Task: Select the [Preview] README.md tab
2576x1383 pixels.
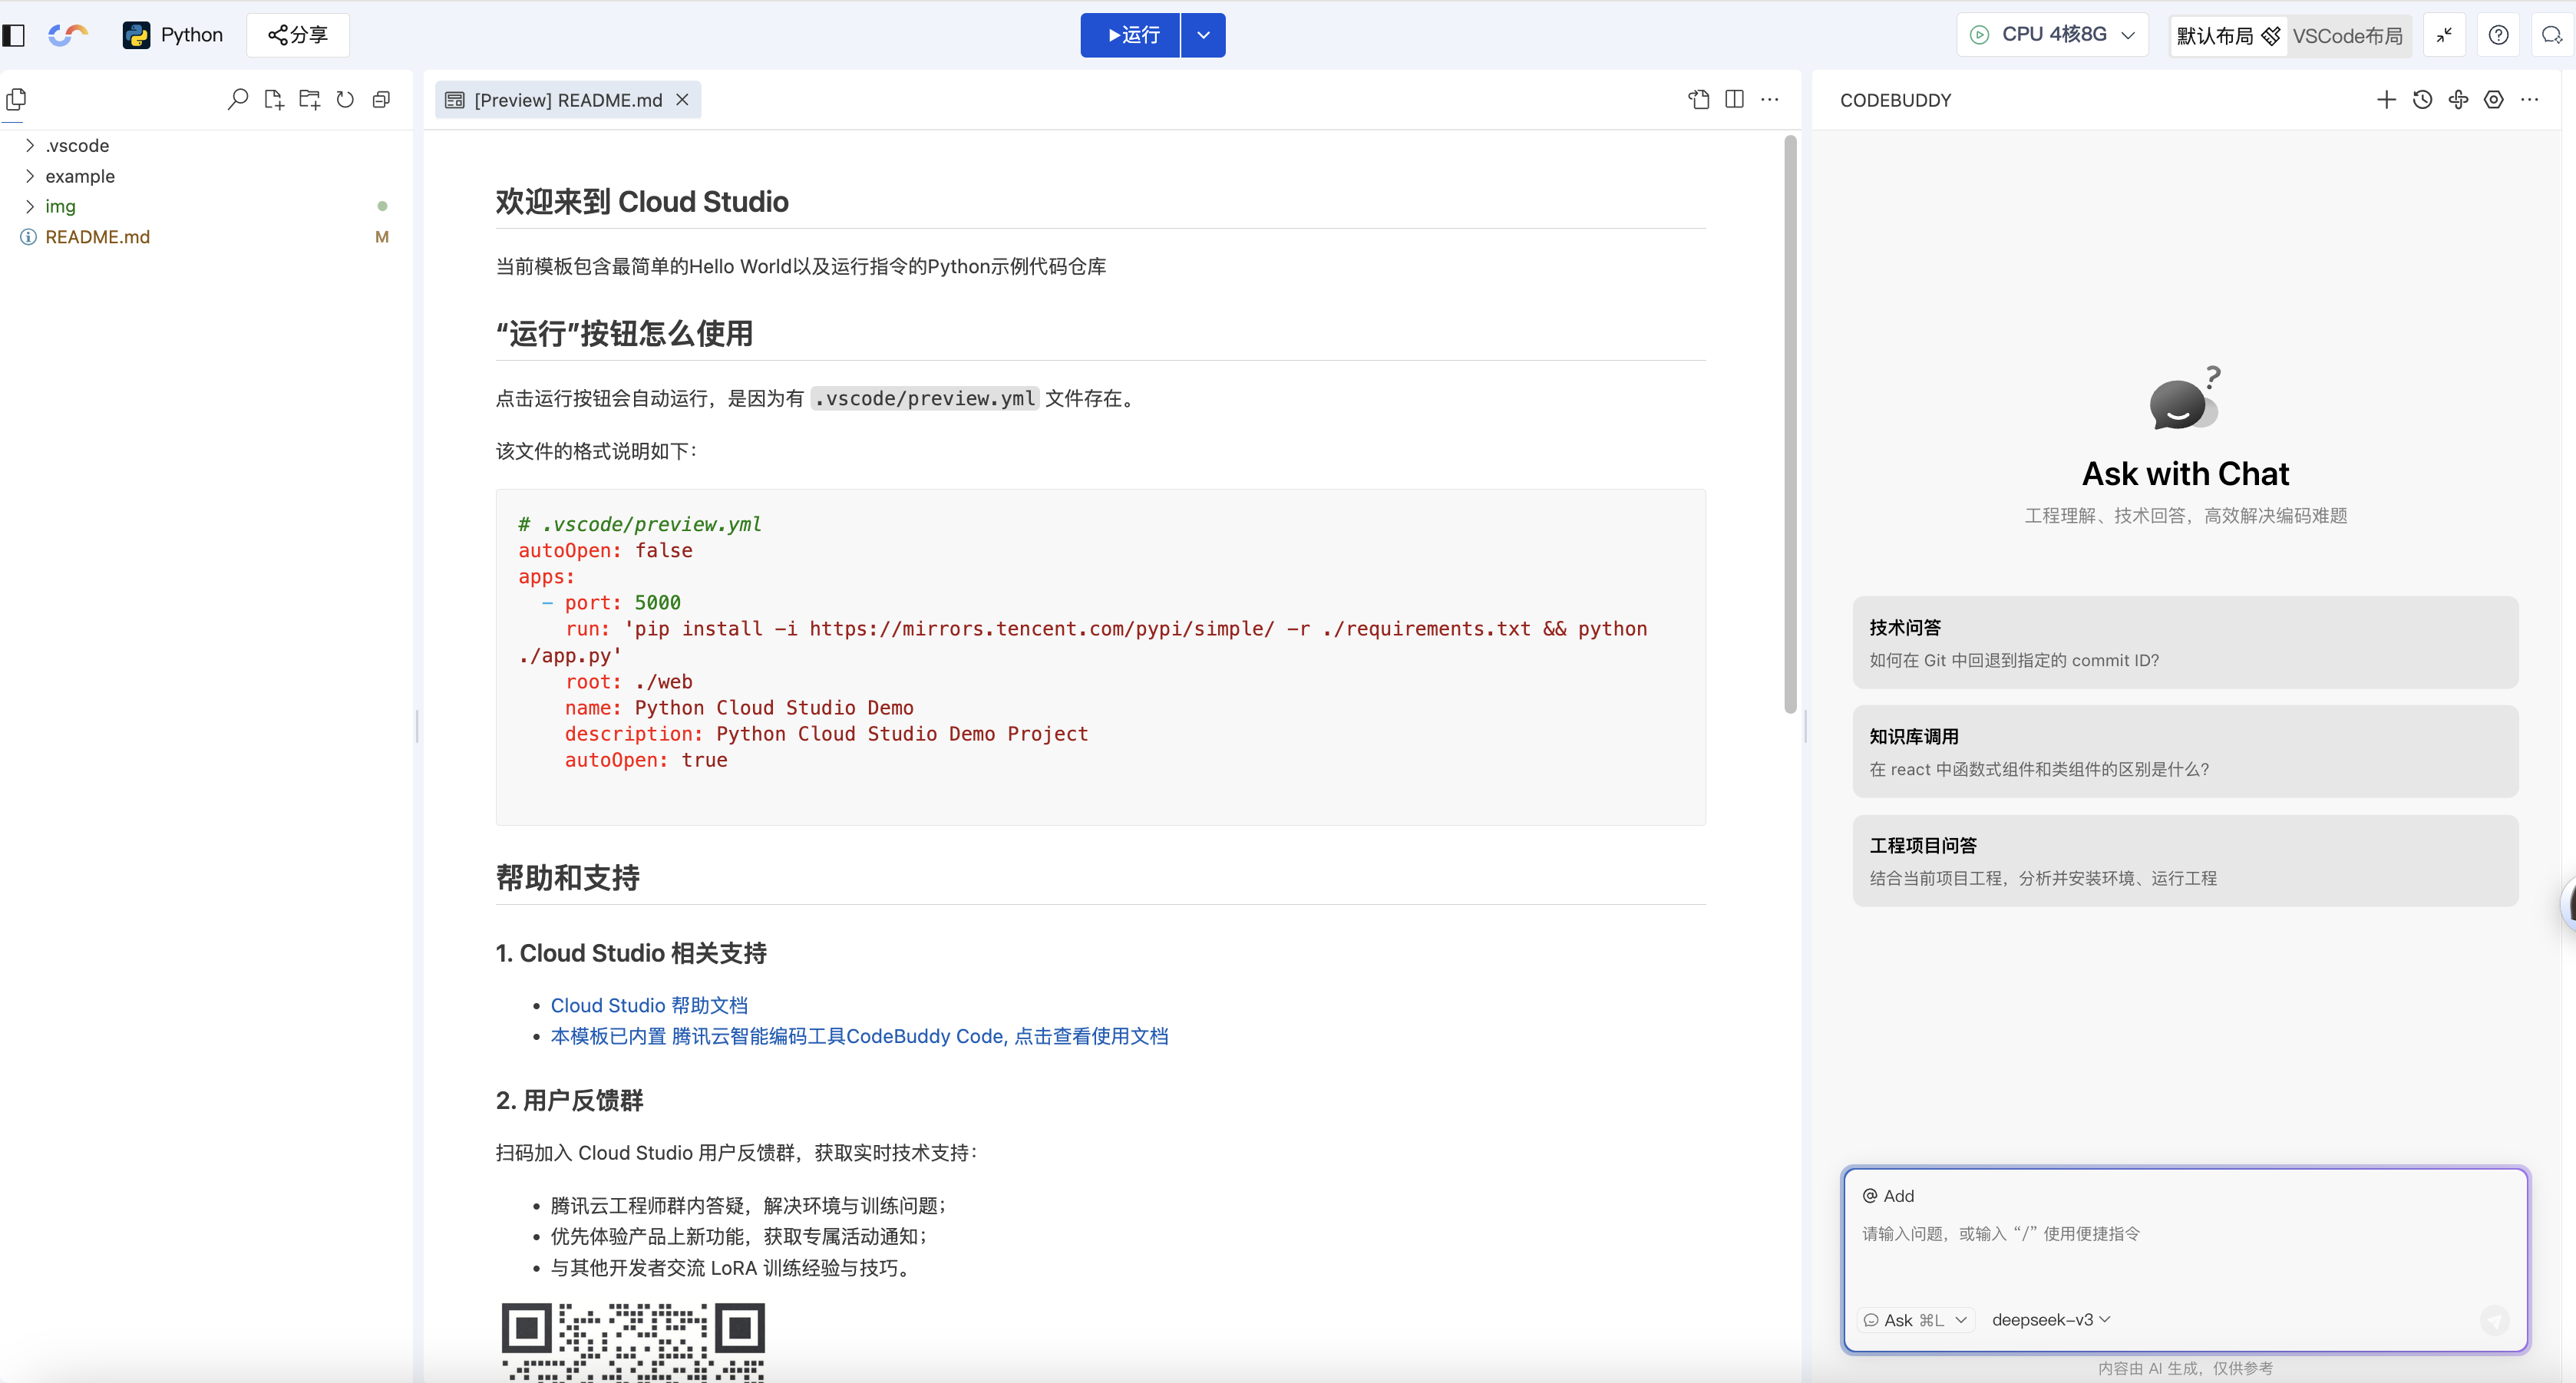Action: (x=567, y=100)
